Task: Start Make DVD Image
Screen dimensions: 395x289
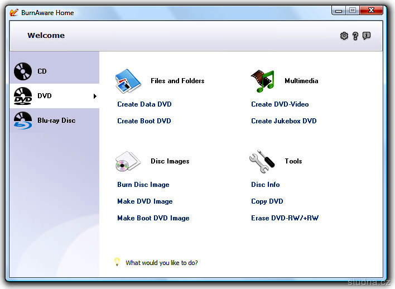Action: [x=145, y=201]
